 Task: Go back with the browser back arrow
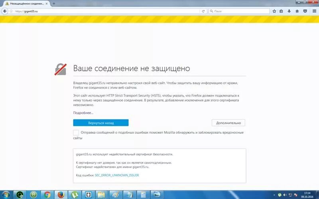point(5,11)
